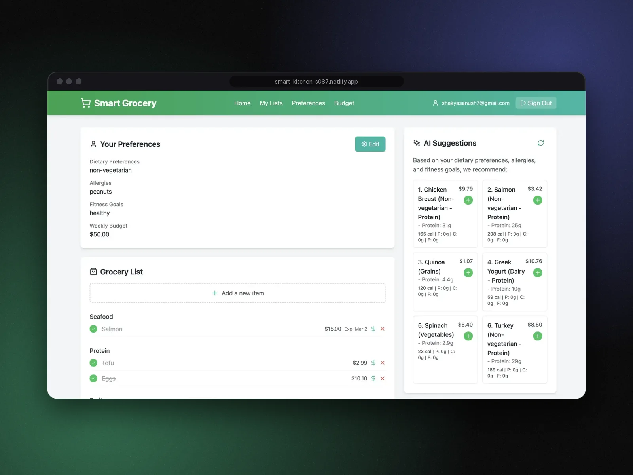Click the browser address bar URL
The height and width of the screenshot is (475, 633).
(316, 82)
